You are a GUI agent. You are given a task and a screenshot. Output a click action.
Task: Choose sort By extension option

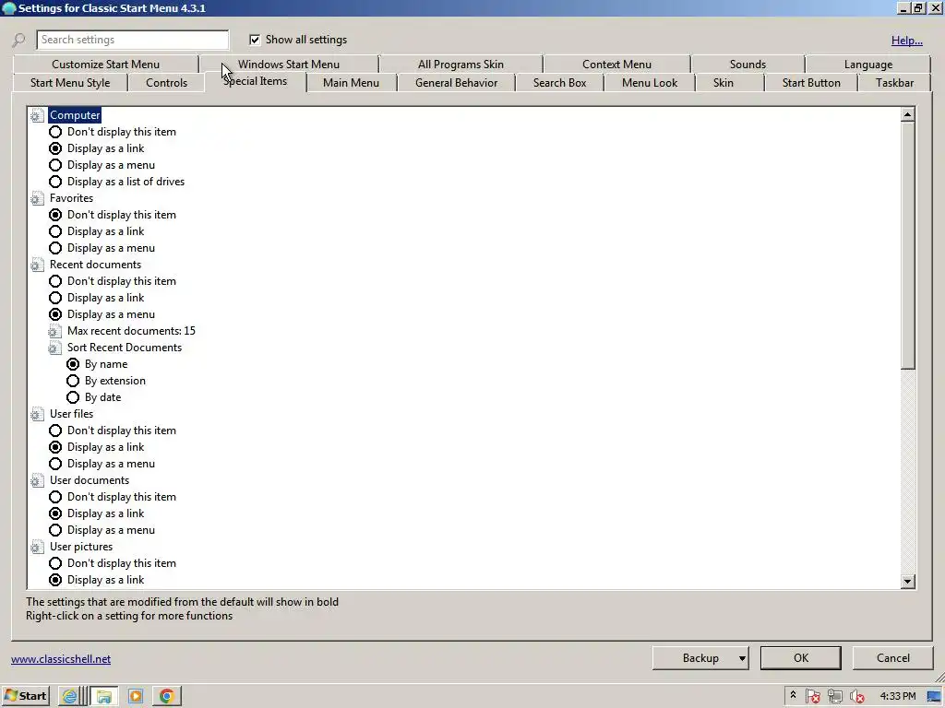point(73,381)
